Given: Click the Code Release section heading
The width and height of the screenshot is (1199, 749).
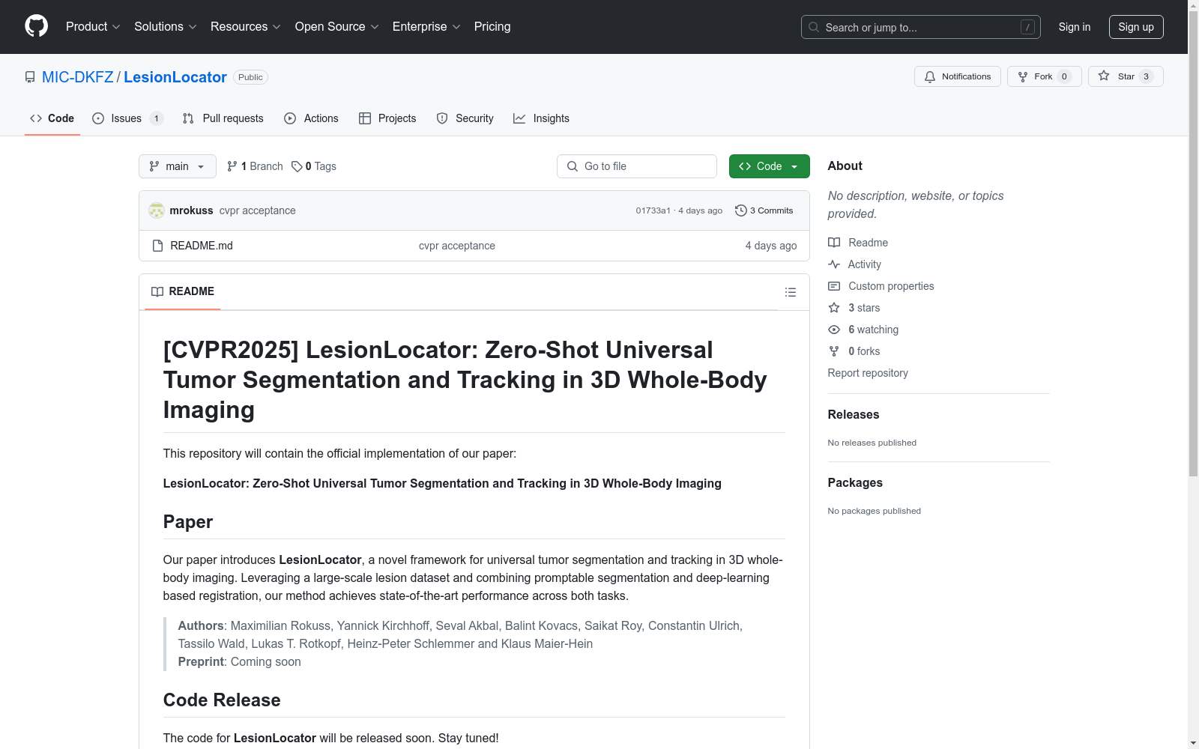Looking at the screenshot, I should click(222, 700).
